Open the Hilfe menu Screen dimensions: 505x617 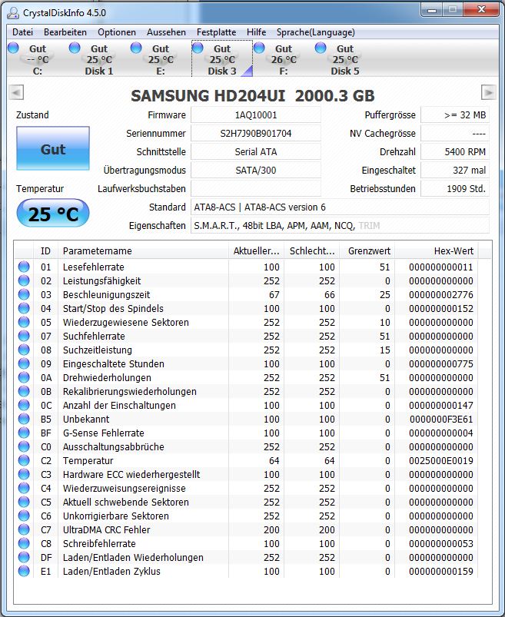point(257,32)
